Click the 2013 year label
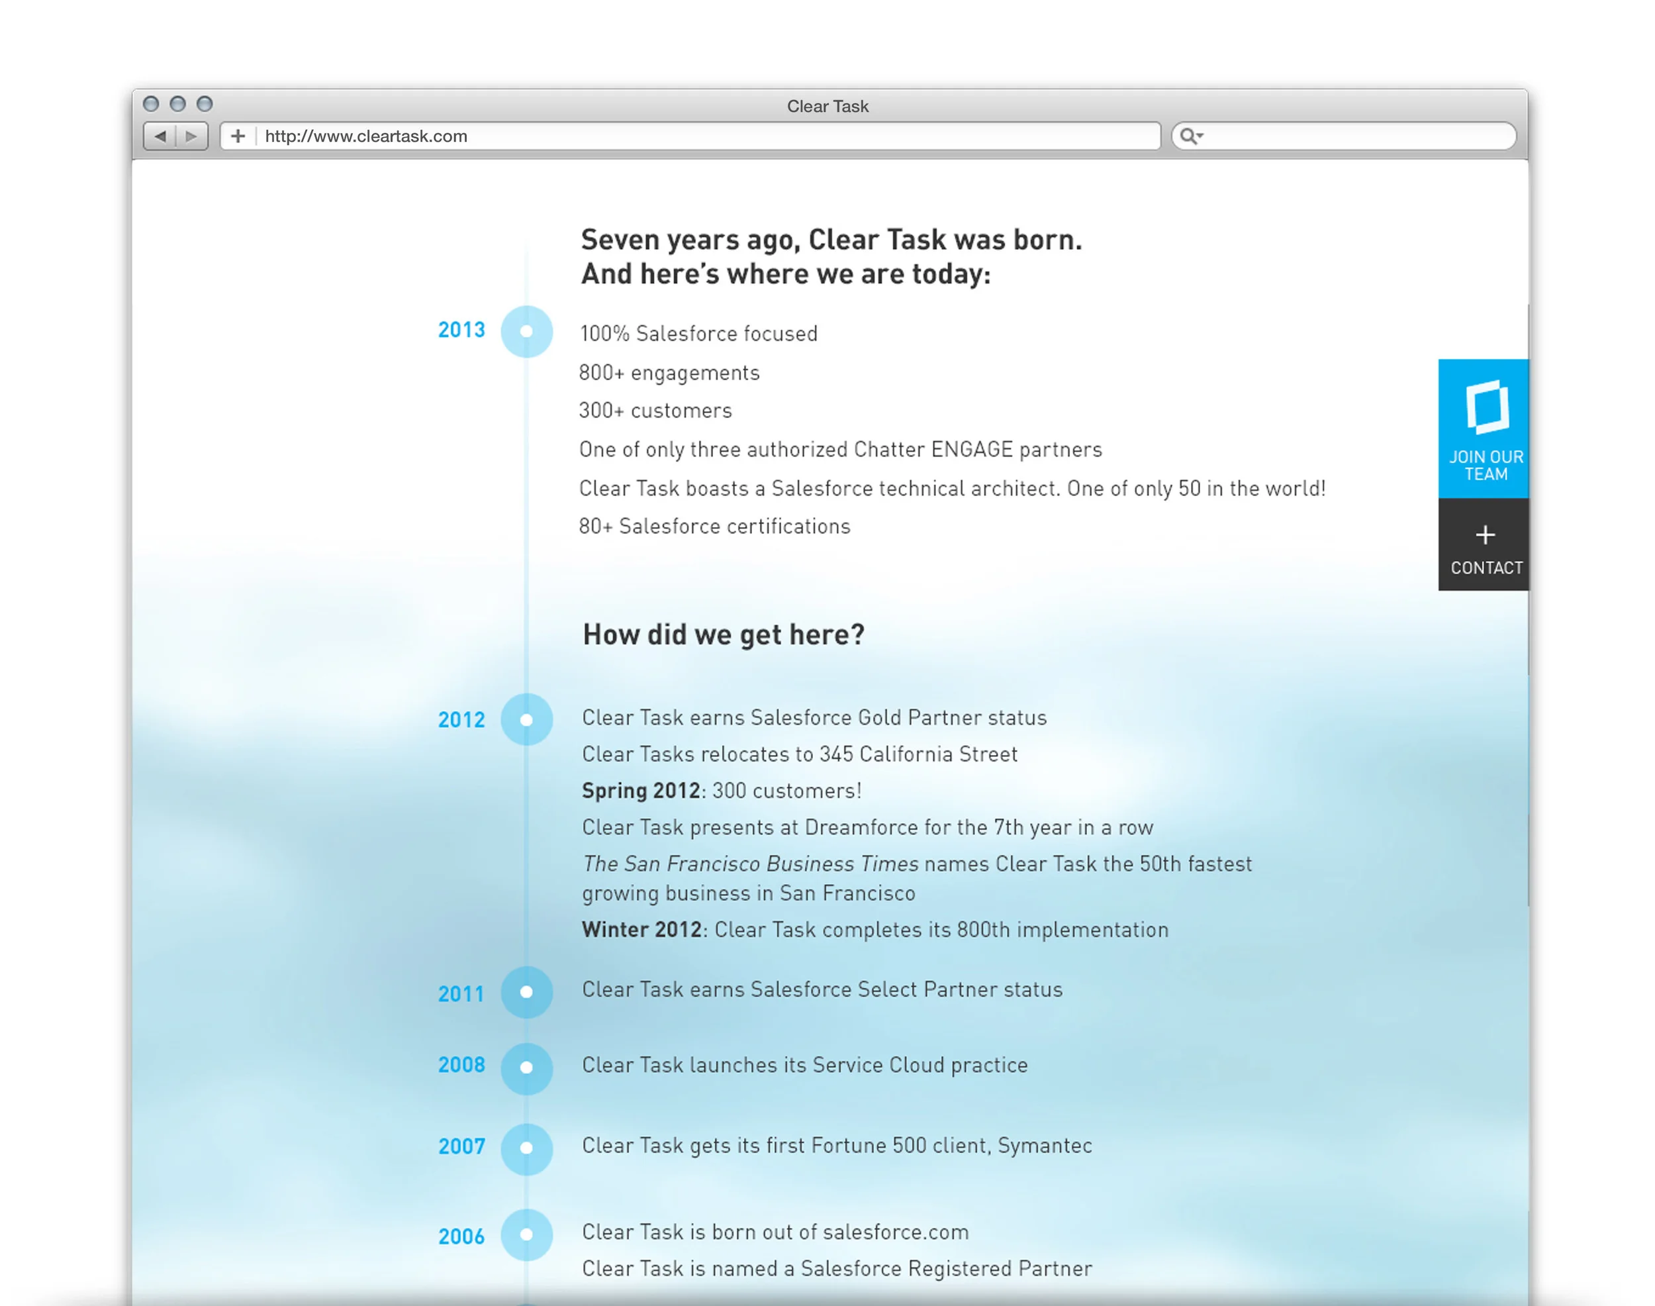Viewport: 1655px width, 1306px height. pos(461,330)
